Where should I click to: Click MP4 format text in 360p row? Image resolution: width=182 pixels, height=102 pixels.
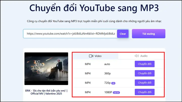coord(88,74)
